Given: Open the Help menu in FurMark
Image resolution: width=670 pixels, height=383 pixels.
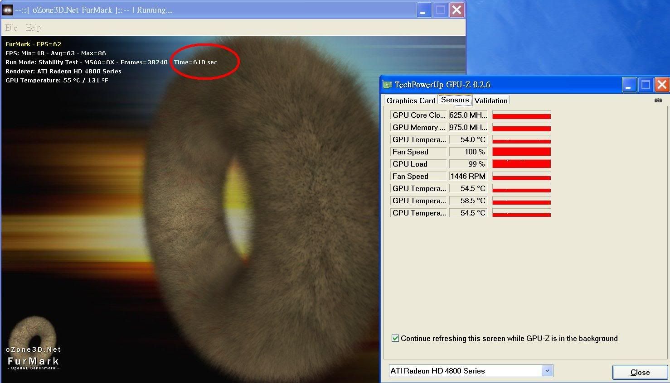Looking at the screenshot, I should pyautogui.click(x=33, y=28).
